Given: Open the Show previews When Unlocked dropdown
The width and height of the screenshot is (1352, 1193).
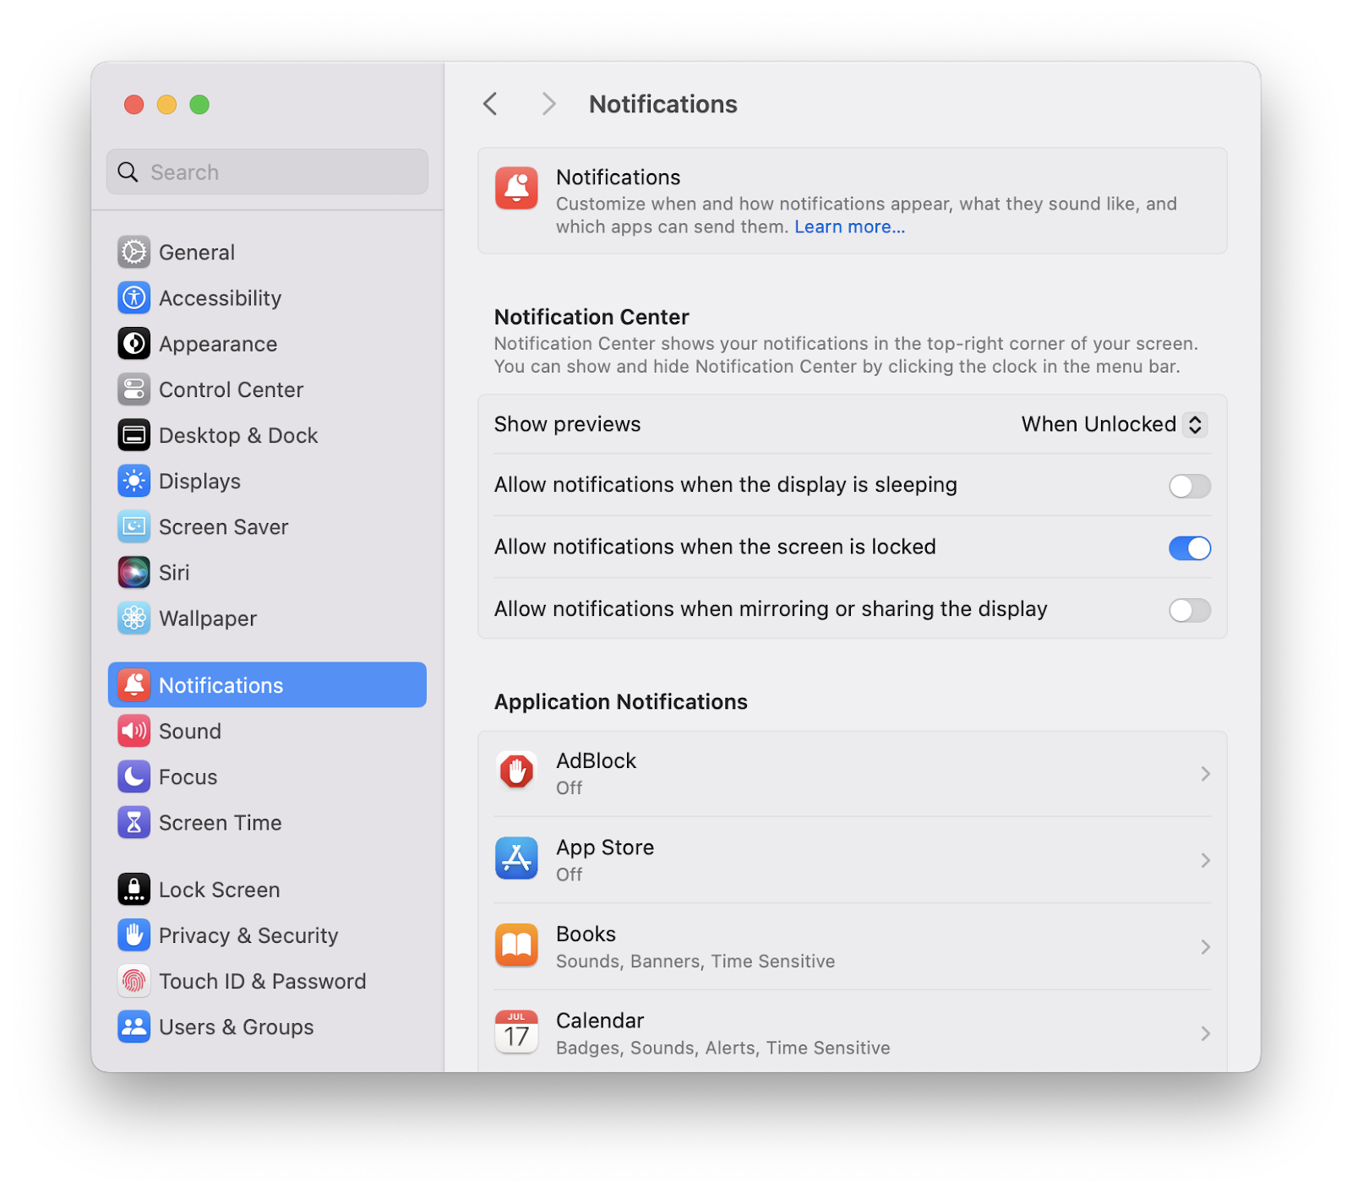Looking at the screenshot, I should click(x=1114, y=424).
